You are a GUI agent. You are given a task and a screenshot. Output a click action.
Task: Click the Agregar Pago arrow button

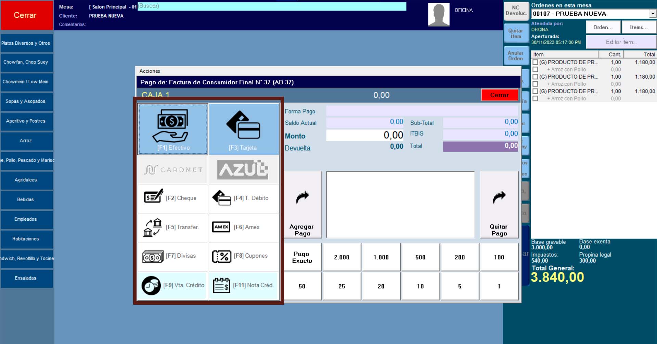pyautogui.click(x=302, y=205)
